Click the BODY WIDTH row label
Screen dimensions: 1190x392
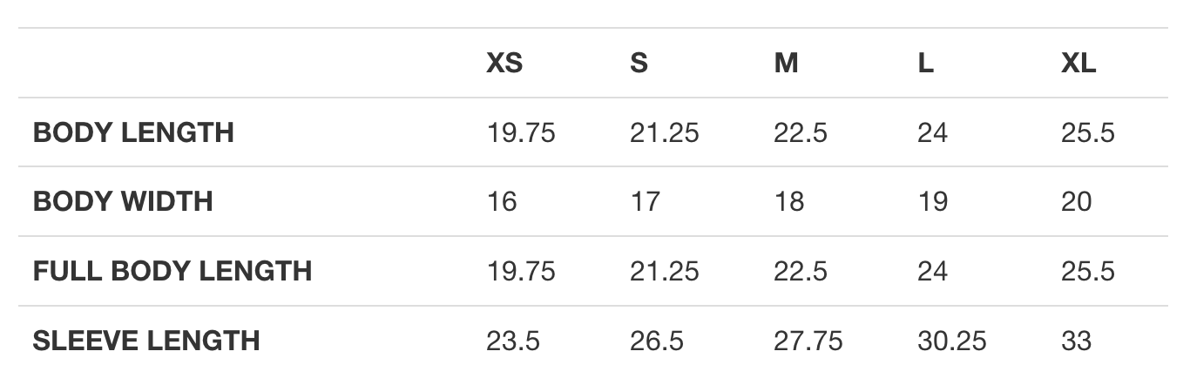click(123, 201)
